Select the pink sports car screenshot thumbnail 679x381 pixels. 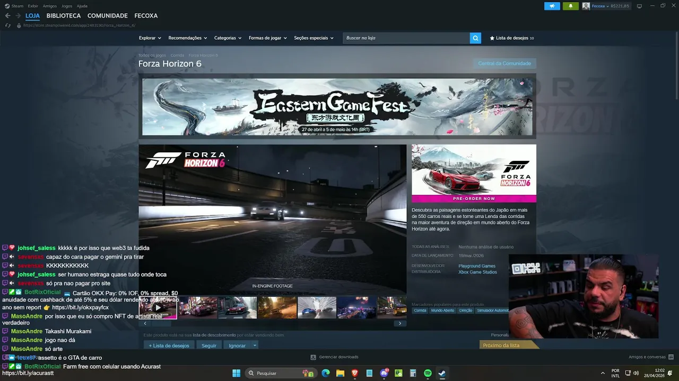click(198, 307)
